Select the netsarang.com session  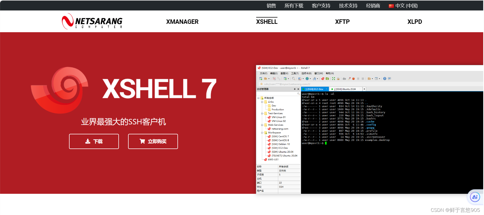click(x=280, y=129)
